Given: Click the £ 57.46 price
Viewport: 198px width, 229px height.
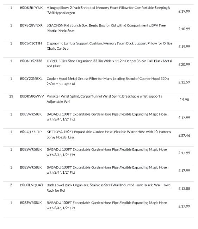Looking at the screenshot, I should 184,135.
